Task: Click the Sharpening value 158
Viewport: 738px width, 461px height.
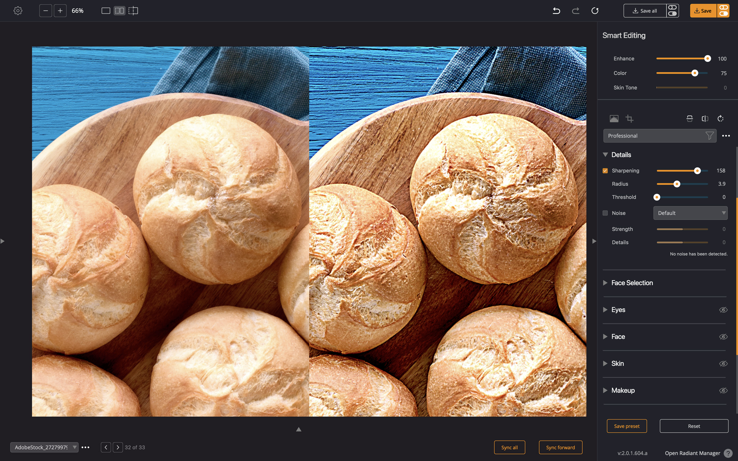Action: (x=721, y=171)
